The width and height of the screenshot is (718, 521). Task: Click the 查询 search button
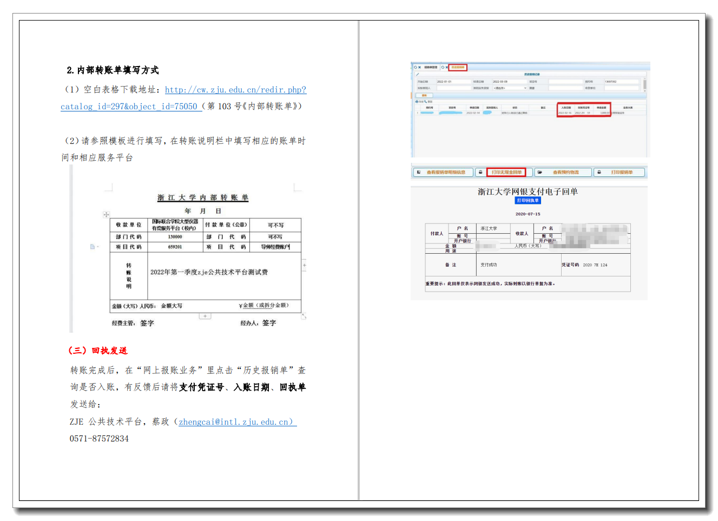click(424, 95)
